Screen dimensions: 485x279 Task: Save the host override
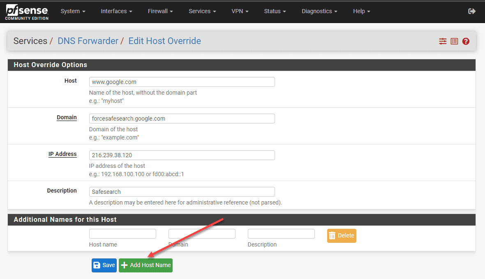pyautogui.click(x=104, y=265)
